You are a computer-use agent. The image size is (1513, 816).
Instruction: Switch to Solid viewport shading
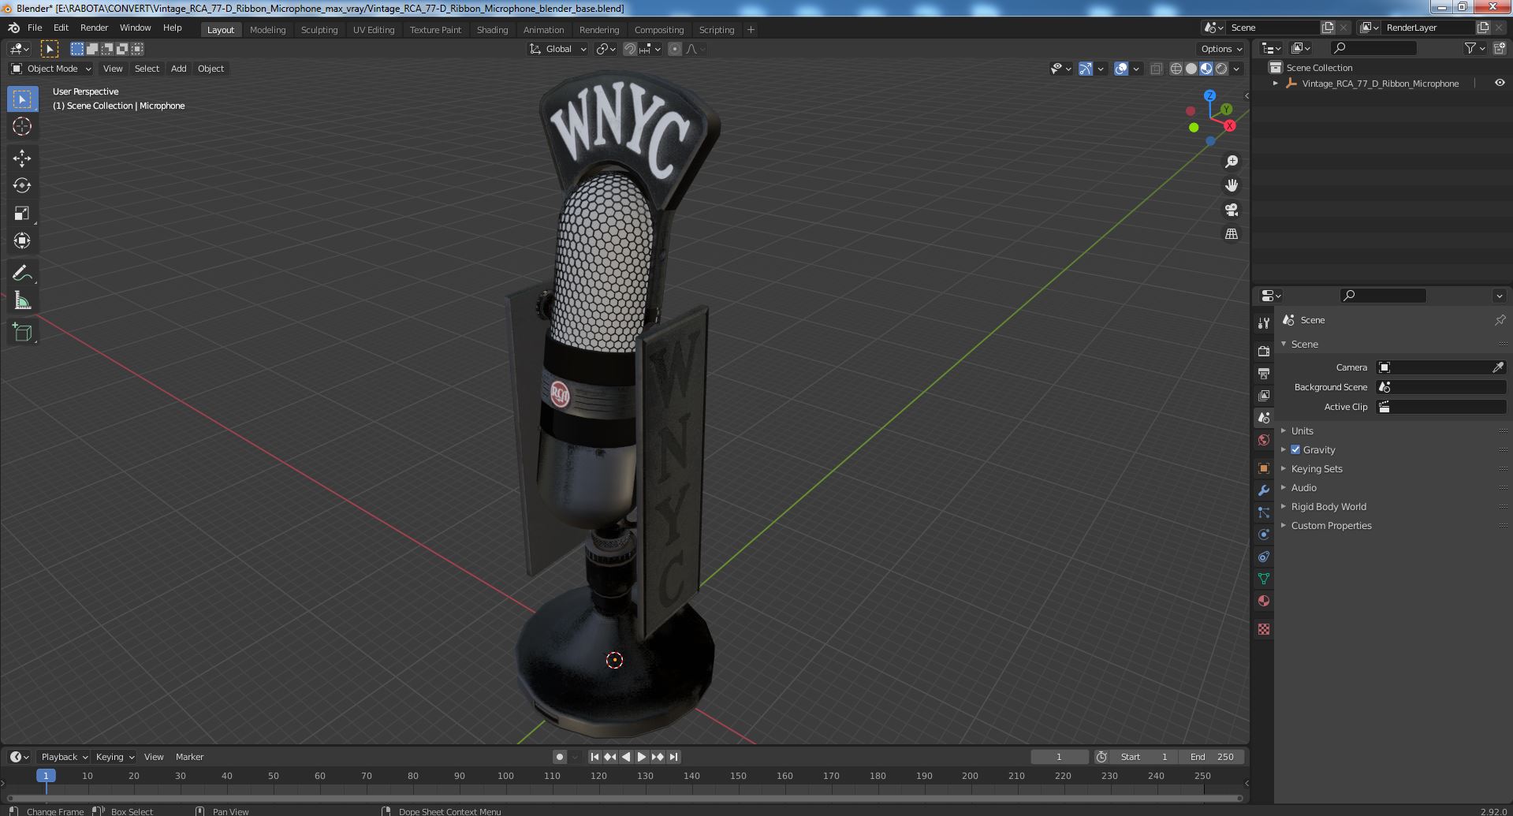click(1191, 69)
